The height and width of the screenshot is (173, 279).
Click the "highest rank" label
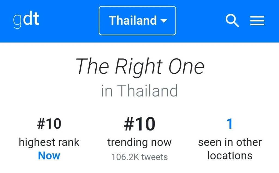point(49,142)
